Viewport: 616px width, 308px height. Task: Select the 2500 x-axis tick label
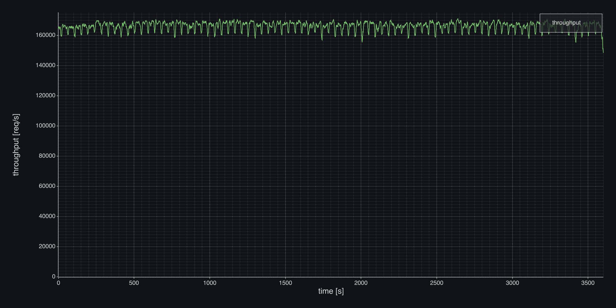(x=437, y=283)
